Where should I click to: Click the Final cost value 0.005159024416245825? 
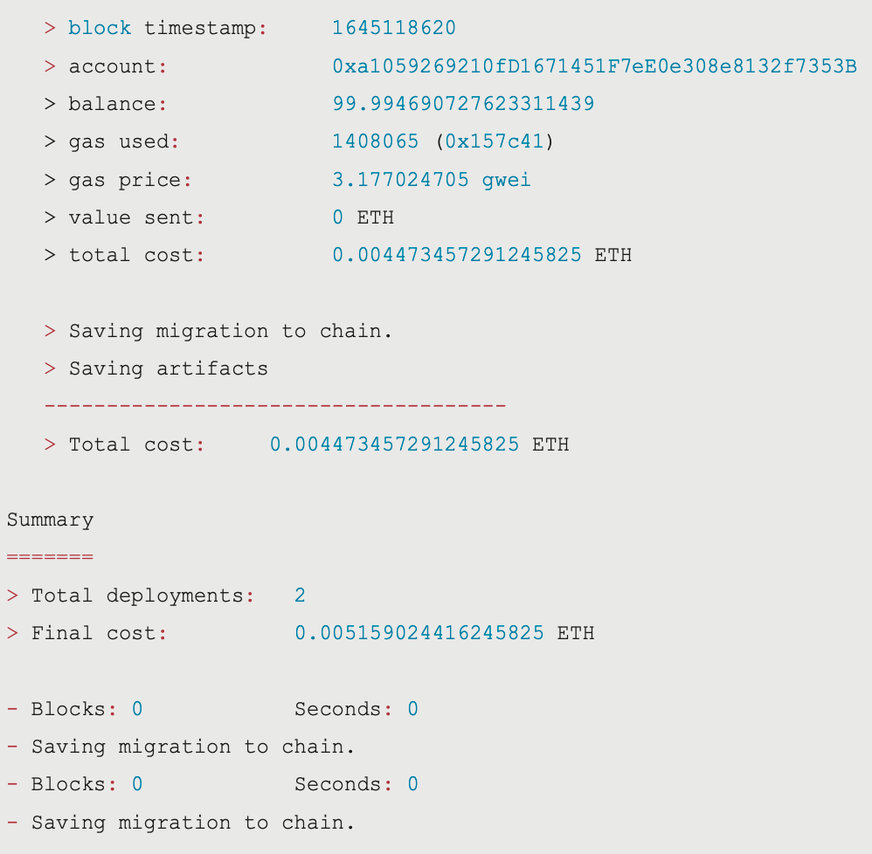pos(419,633)
